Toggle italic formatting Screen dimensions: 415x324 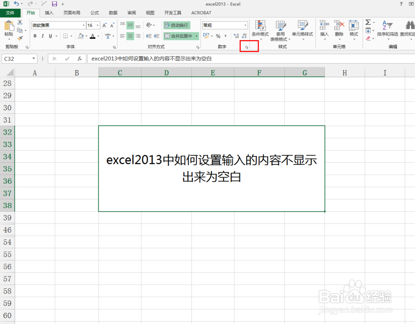tap(43, 36)
